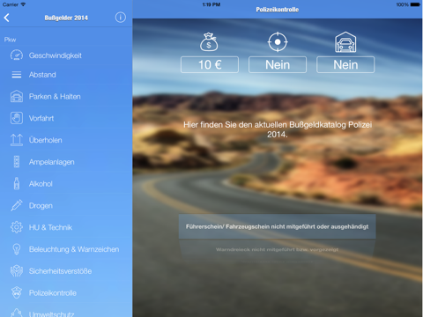Viewport: 423px width, 317px height.
Task: Choose the Vorfahrt hand icon
Action: pyautogui.click(x=17, y=118)
